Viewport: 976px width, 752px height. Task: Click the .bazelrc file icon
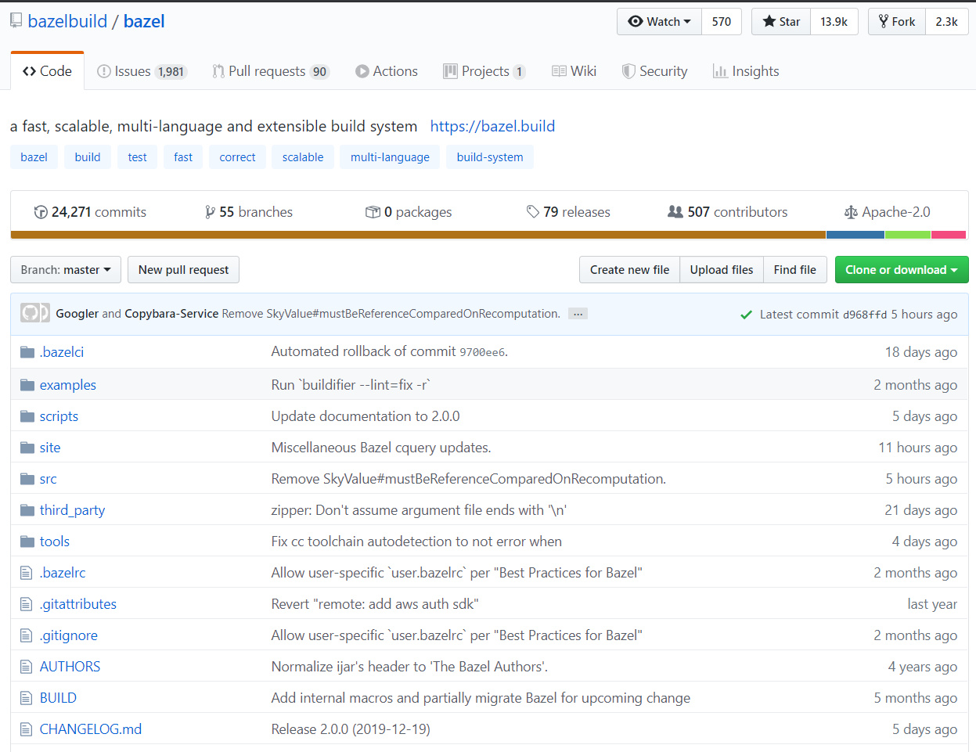[x=27, y=573]
